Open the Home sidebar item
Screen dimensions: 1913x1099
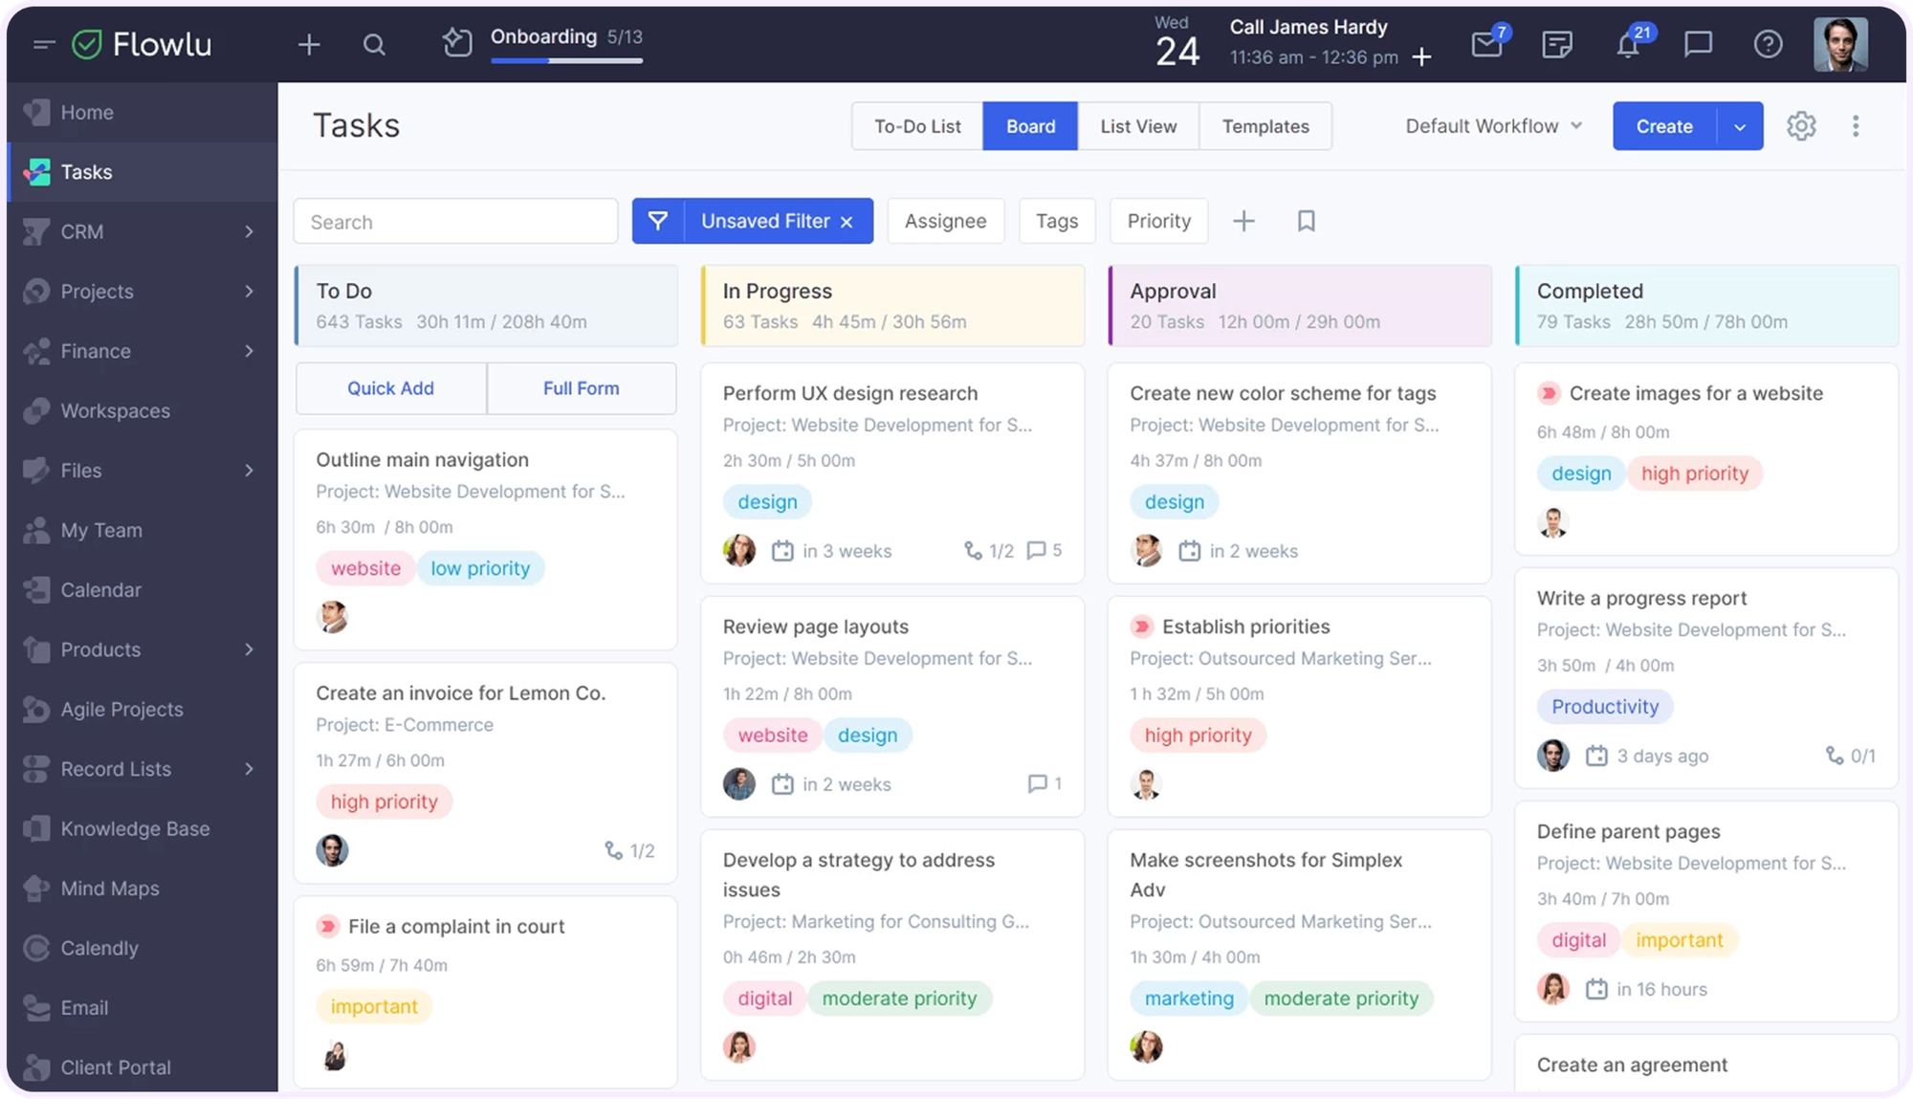tap(142, 112)
